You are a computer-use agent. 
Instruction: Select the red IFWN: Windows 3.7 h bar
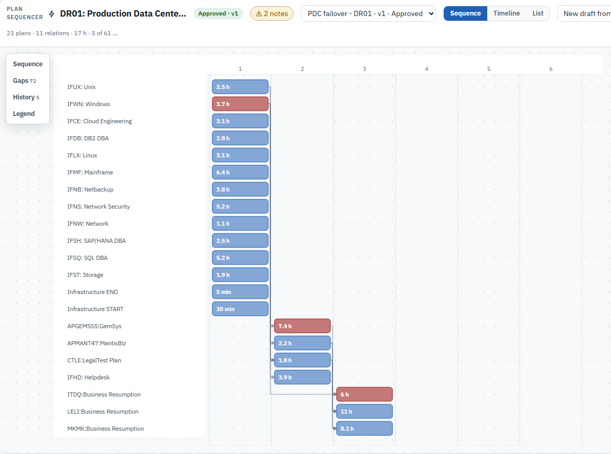(x=240, y=104)
